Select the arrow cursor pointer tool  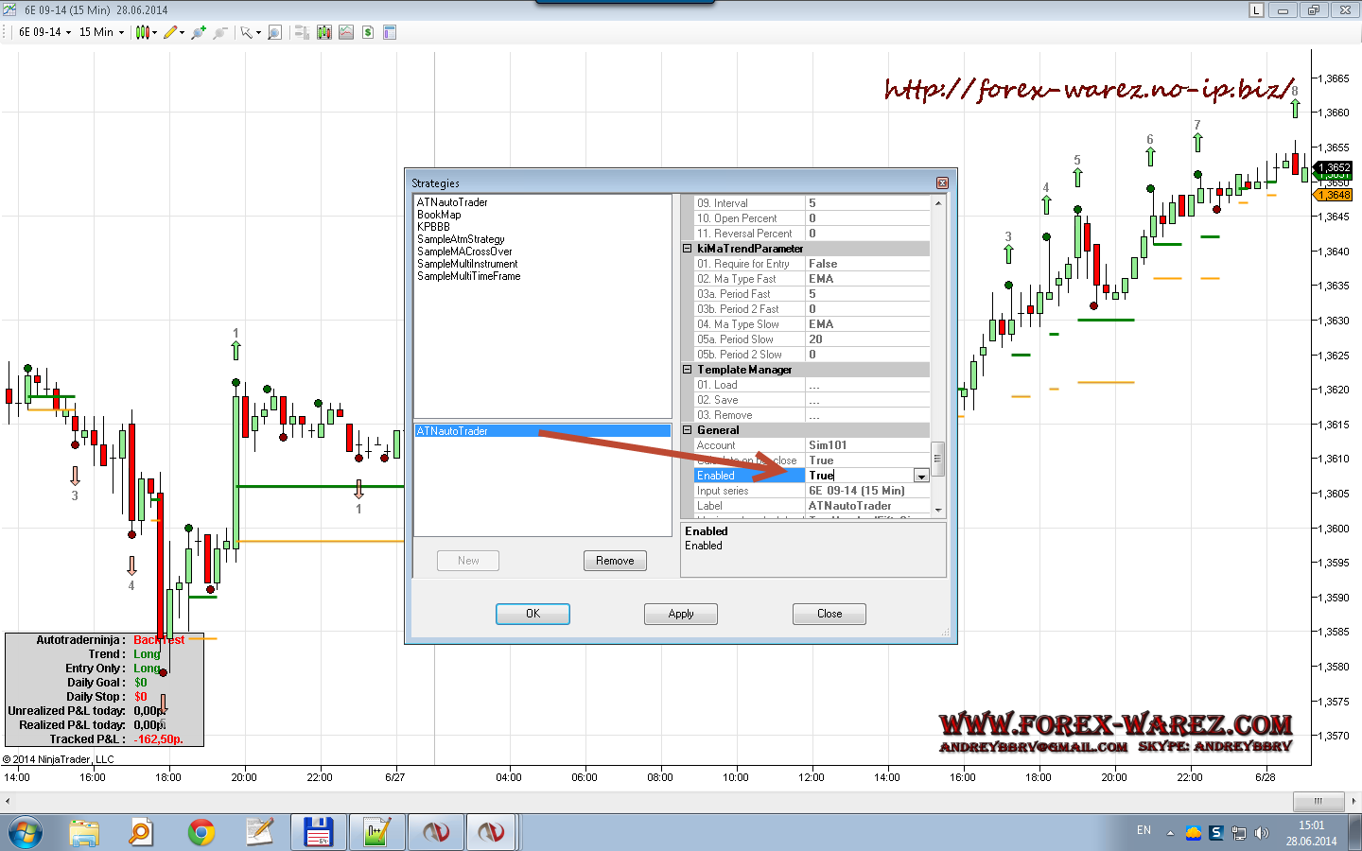tap(247, 32)
